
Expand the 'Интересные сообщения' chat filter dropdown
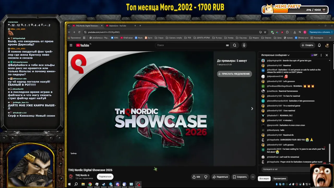coord(275,55)
